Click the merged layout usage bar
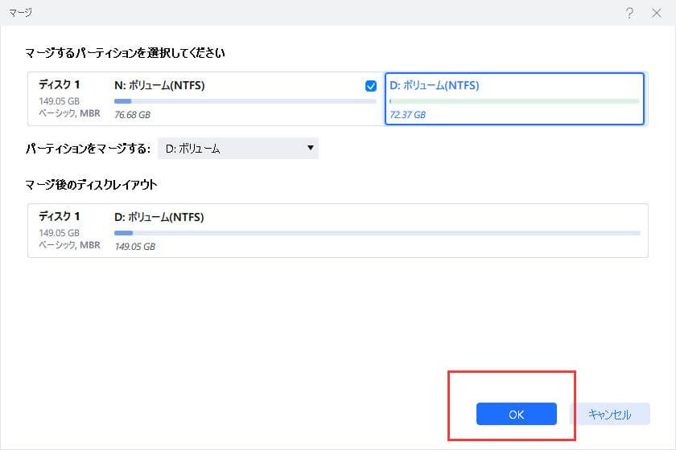This screenshot has width=676, height=450. (x=377, y=233)
